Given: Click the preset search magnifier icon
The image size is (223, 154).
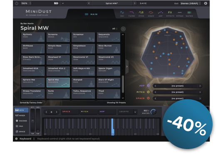Looking at the screenshot, I should point(123,29).
